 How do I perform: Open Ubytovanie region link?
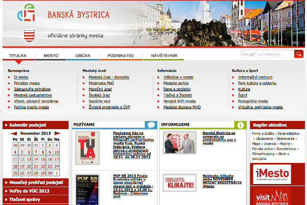coord(265,139)
